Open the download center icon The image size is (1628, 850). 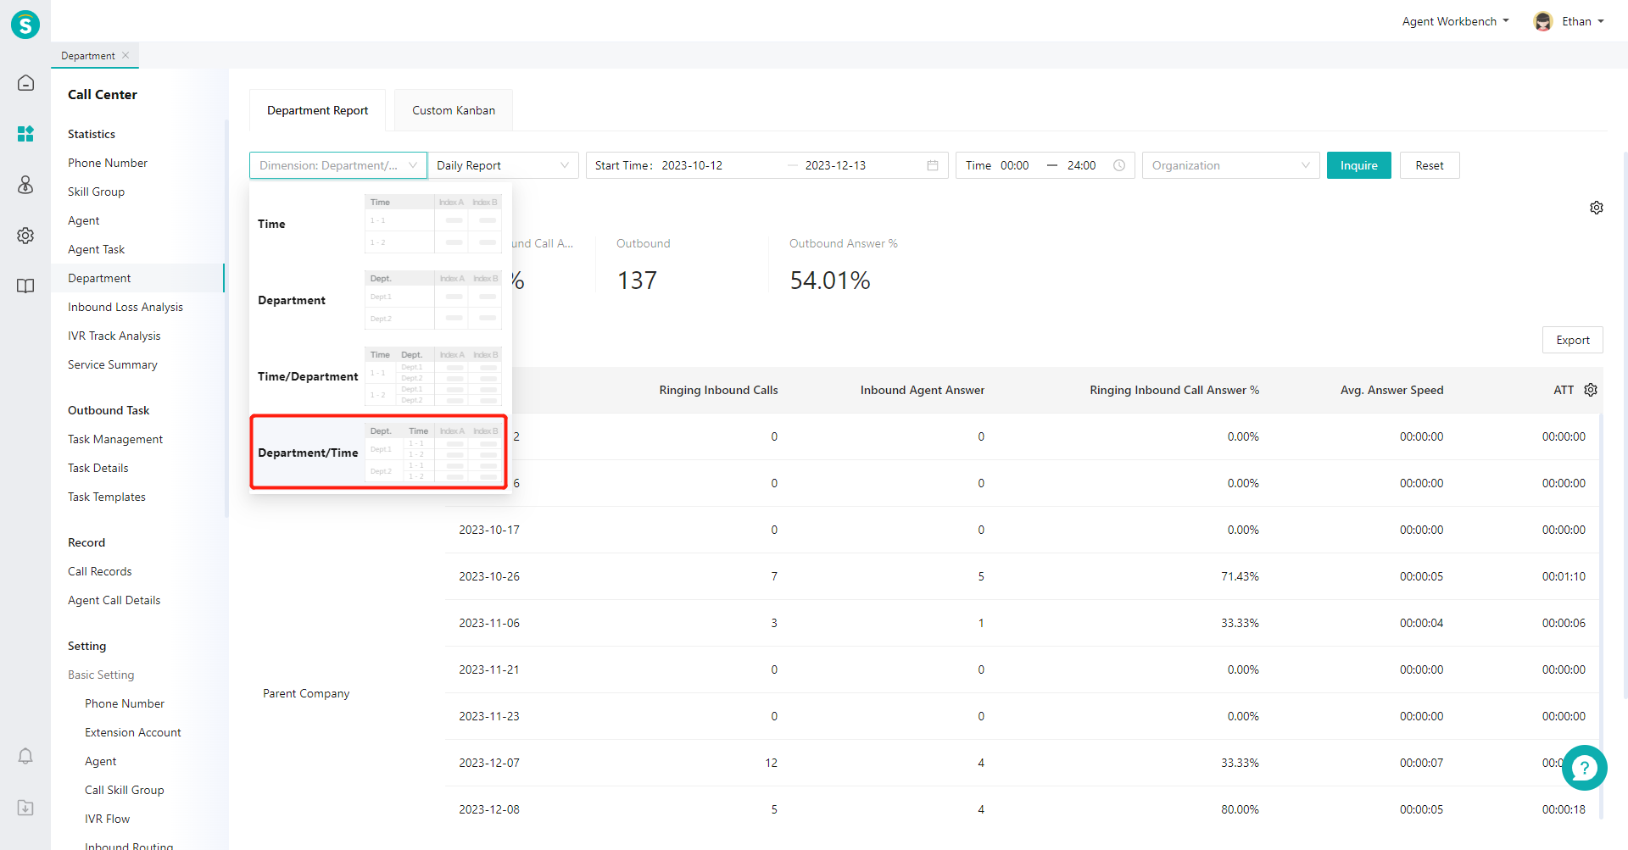(25, 808)
